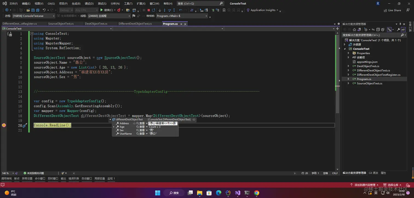Toggle auto-hide pin of Solution Explorer
Viewport: 414px width, 198px height.
[400, 24]
